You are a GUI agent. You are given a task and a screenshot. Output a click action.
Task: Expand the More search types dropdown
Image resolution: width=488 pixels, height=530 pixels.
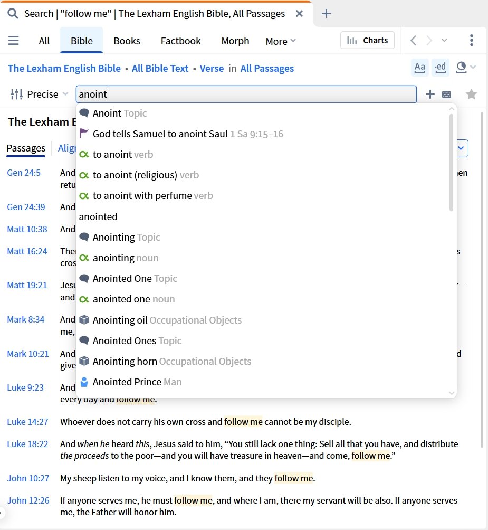(x=281, y=41)
